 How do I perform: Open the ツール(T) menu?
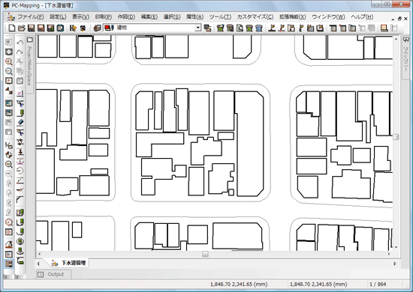coord(220,16)
